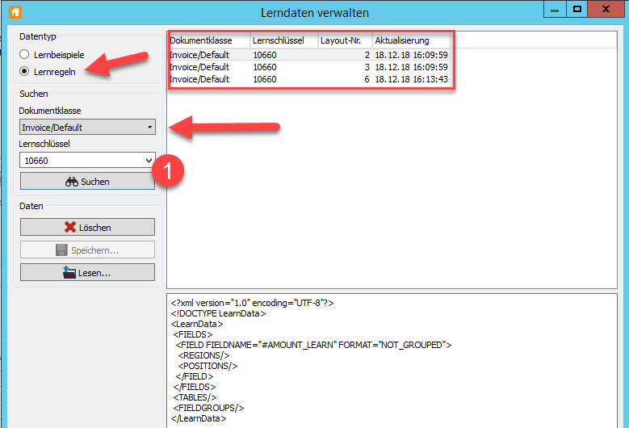Click the red X icon on Löschen
The image size is (629, 428).
tap(70, 228)
